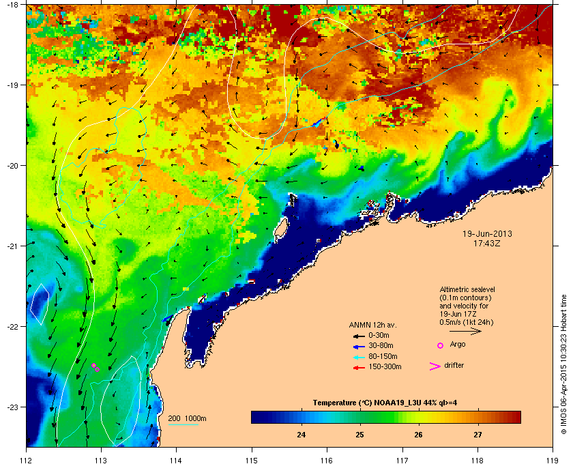Click the small white diamond contour near 112E

40,304
